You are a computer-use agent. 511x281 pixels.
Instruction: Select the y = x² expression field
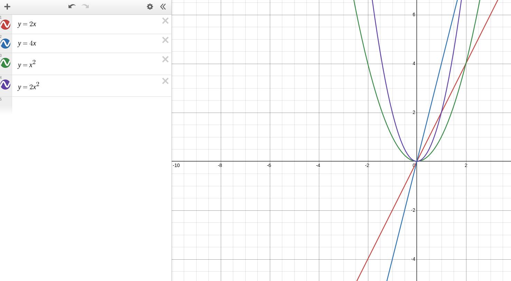point(86,64)
